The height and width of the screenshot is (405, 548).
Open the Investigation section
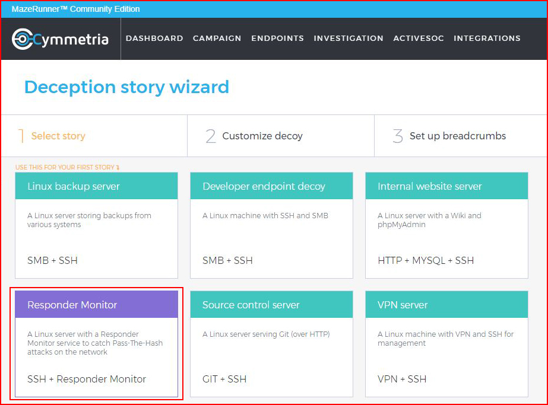(x=349, y=39)
